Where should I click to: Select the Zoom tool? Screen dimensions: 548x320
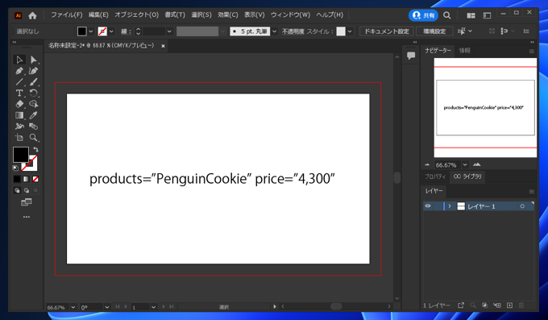[34, 138]
